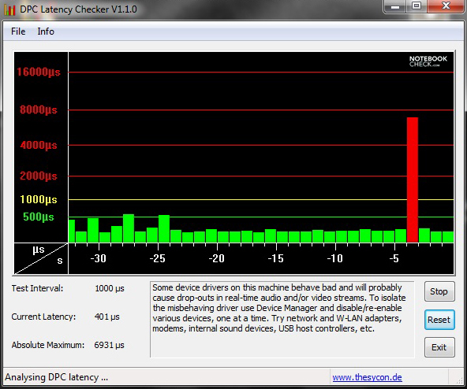Open the File menu

coord(18,31)
